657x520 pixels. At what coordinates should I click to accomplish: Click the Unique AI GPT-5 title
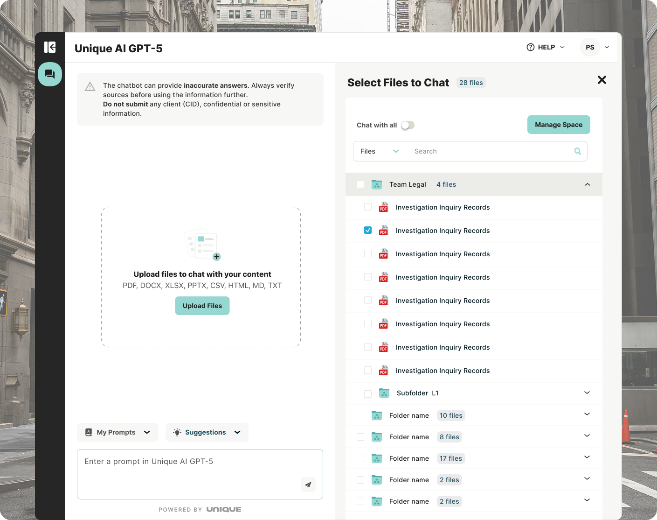pyautogui.click(x=118, y=49)
